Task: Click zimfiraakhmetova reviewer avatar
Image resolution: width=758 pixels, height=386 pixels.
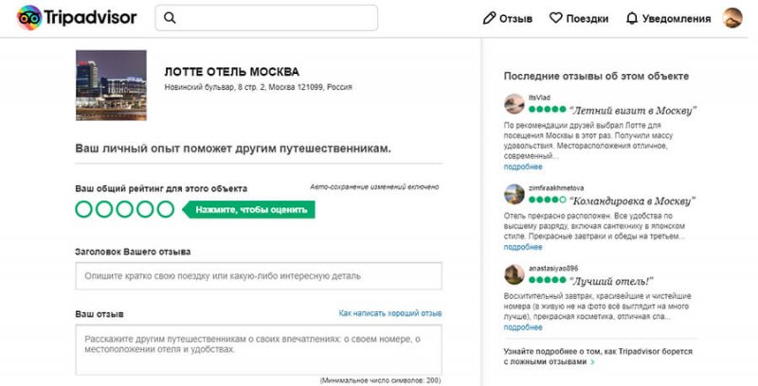Action: 514,195
